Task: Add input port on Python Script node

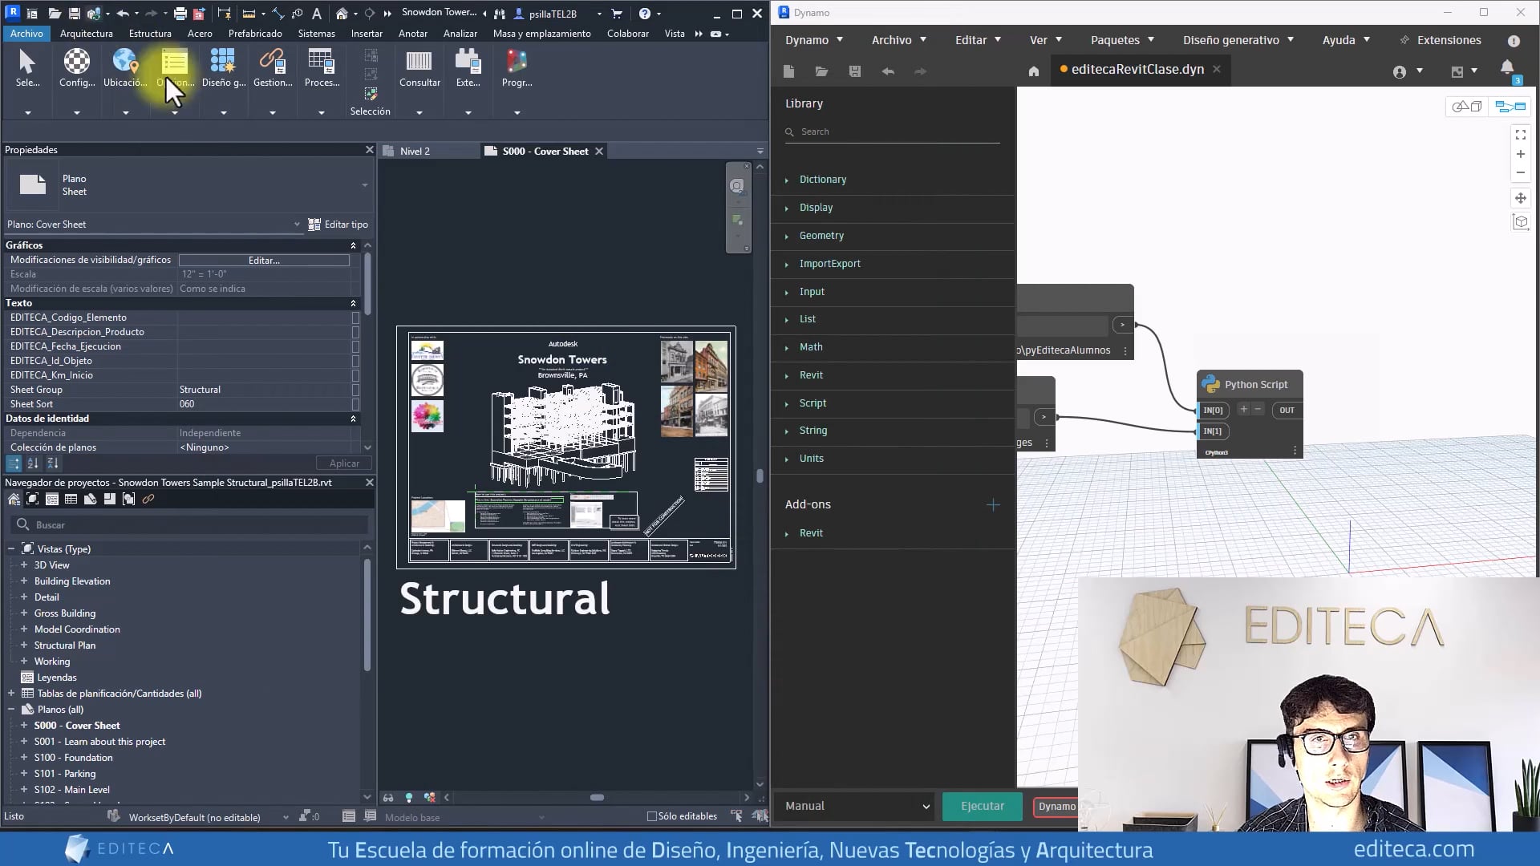Action: [x=1243, y=410]
